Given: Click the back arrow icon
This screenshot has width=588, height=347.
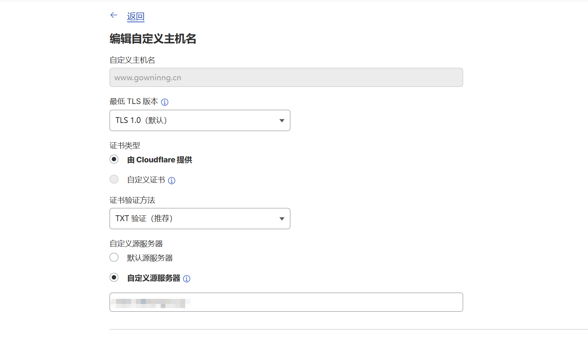Looking at the screenshot, I should pos(114,15).
